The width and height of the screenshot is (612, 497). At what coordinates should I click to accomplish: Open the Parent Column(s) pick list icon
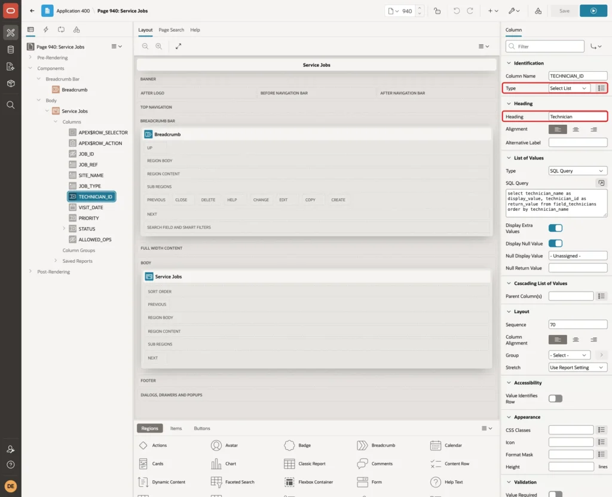point(601,296)
